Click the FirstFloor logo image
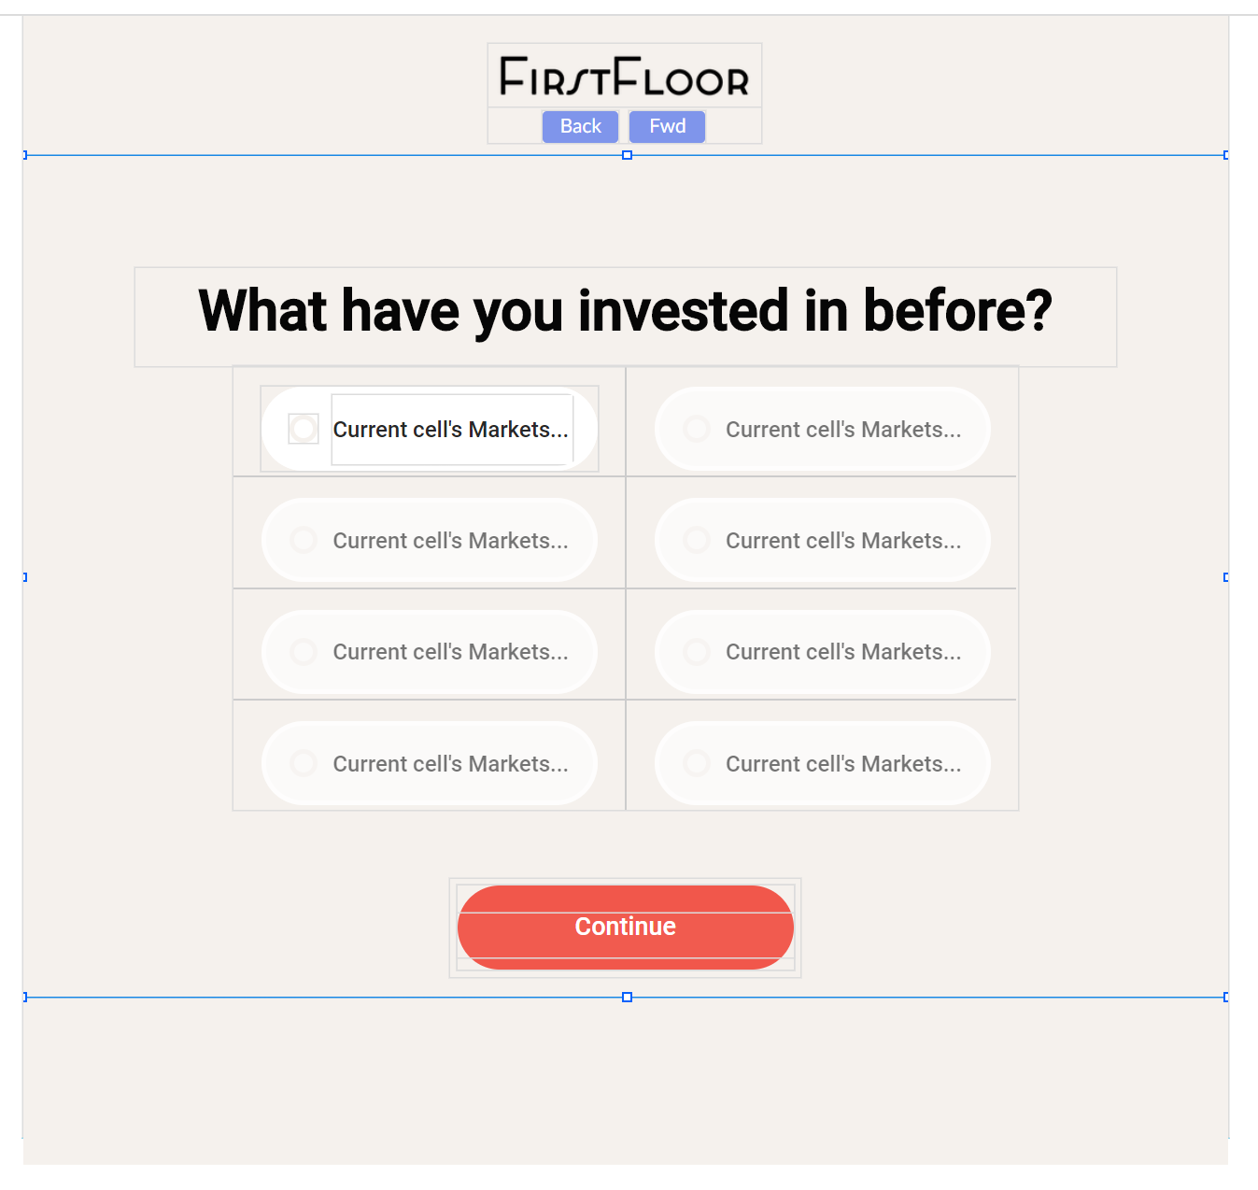This screenshot has width=1258, height=1190. 625,76
